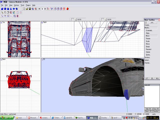Select the Zoom magnifier tool
This screenshot has width=160, height=120.
[x=2, y=12]
